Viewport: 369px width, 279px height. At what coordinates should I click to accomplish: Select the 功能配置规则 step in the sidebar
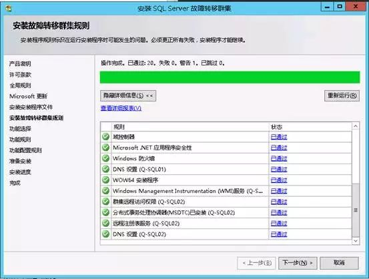(25, 150)
